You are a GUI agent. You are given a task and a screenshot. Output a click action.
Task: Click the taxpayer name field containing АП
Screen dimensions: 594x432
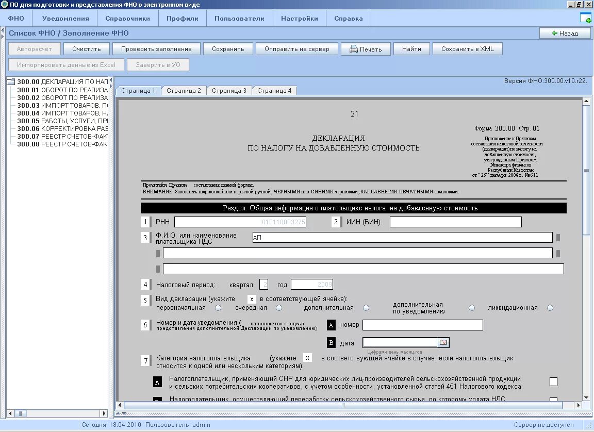tap(402, 237)
